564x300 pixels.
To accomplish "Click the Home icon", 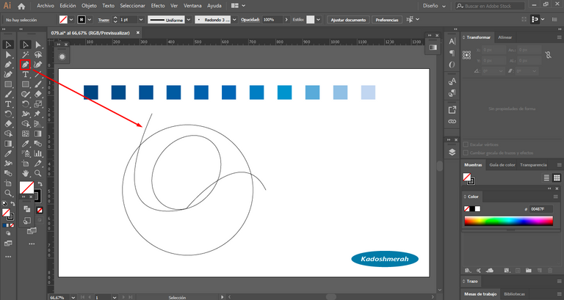I will (x=21, y=6).
